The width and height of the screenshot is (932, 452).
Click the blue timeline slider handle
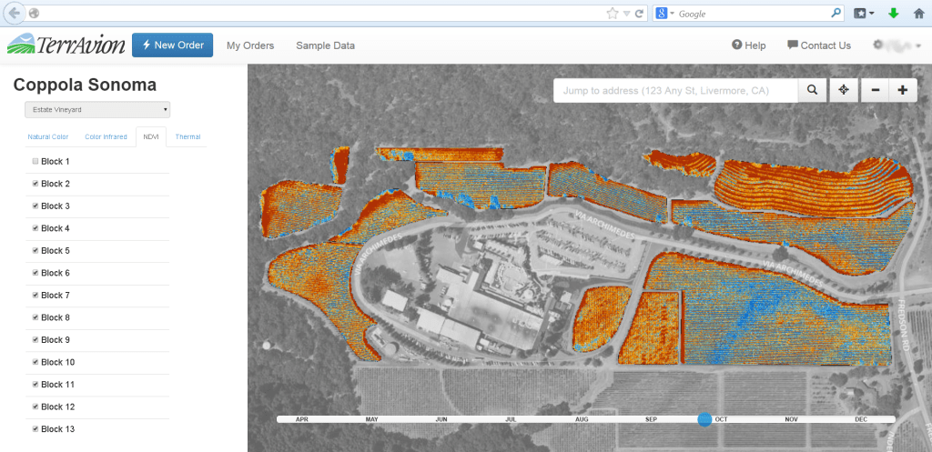coord(704,419)
